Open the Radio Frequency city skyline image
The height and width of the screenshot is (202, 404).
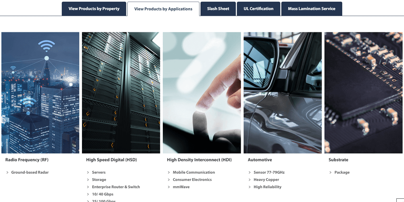click(40, 93)
